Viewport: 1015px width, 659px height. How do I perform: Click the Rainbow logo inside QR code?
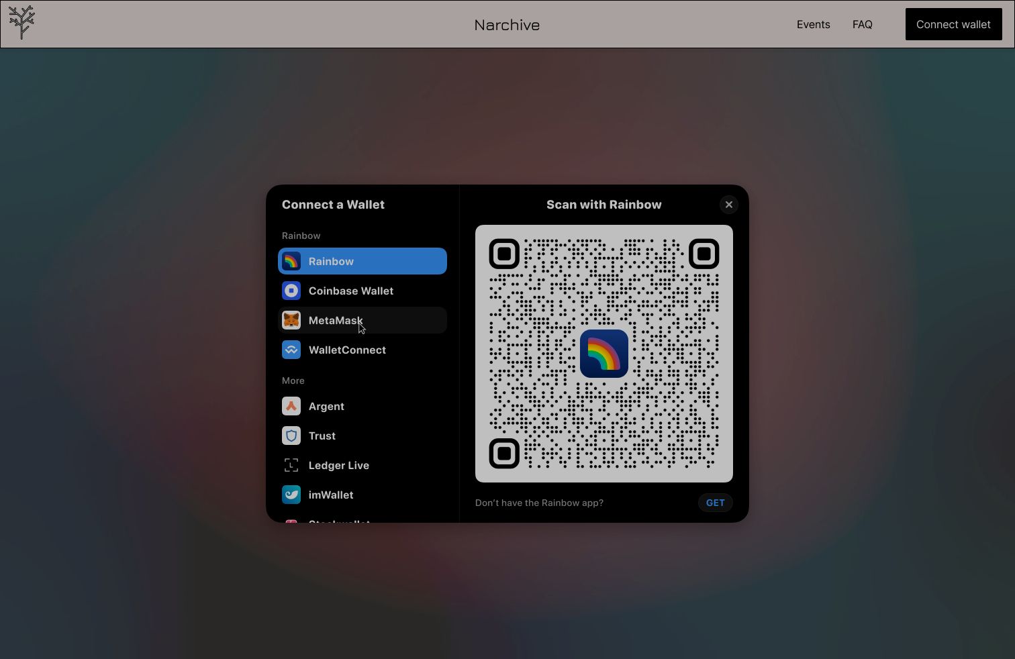coord(604,354)
